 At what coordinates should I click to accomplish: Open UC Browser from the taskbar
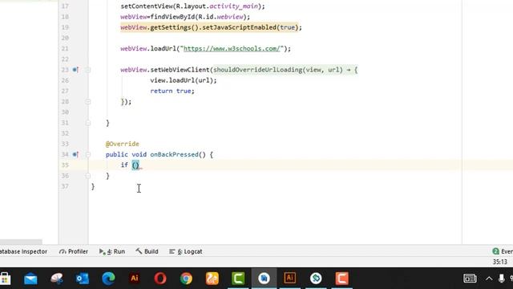(x=212, y=279)
